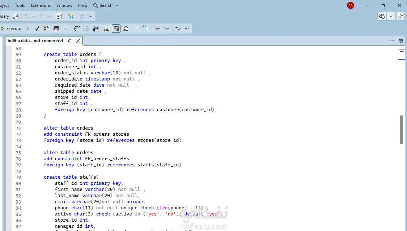Click the grayed-out window icon beside Find in Files
Screen dimensions: 407x231
click(81, 16)
